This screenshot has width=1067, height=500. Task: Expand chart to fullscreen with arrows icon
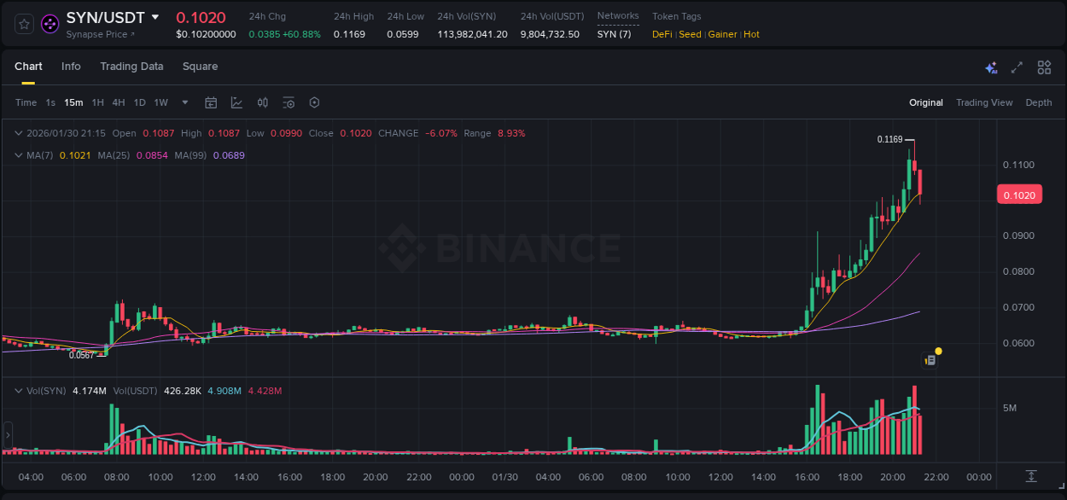click(1017, 67)
